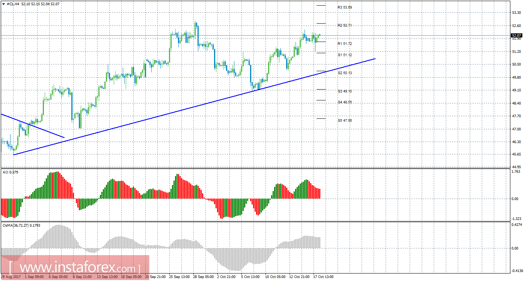Image resolution: width=525 pixels, height=281 pixels.
Task: Click the OsMA(36,72,27) 0.1793 indicator label
Action: point(21,226)
